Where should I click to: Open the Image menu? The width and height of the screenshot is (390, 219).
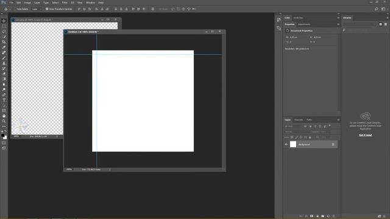click(x=27, y=2)
